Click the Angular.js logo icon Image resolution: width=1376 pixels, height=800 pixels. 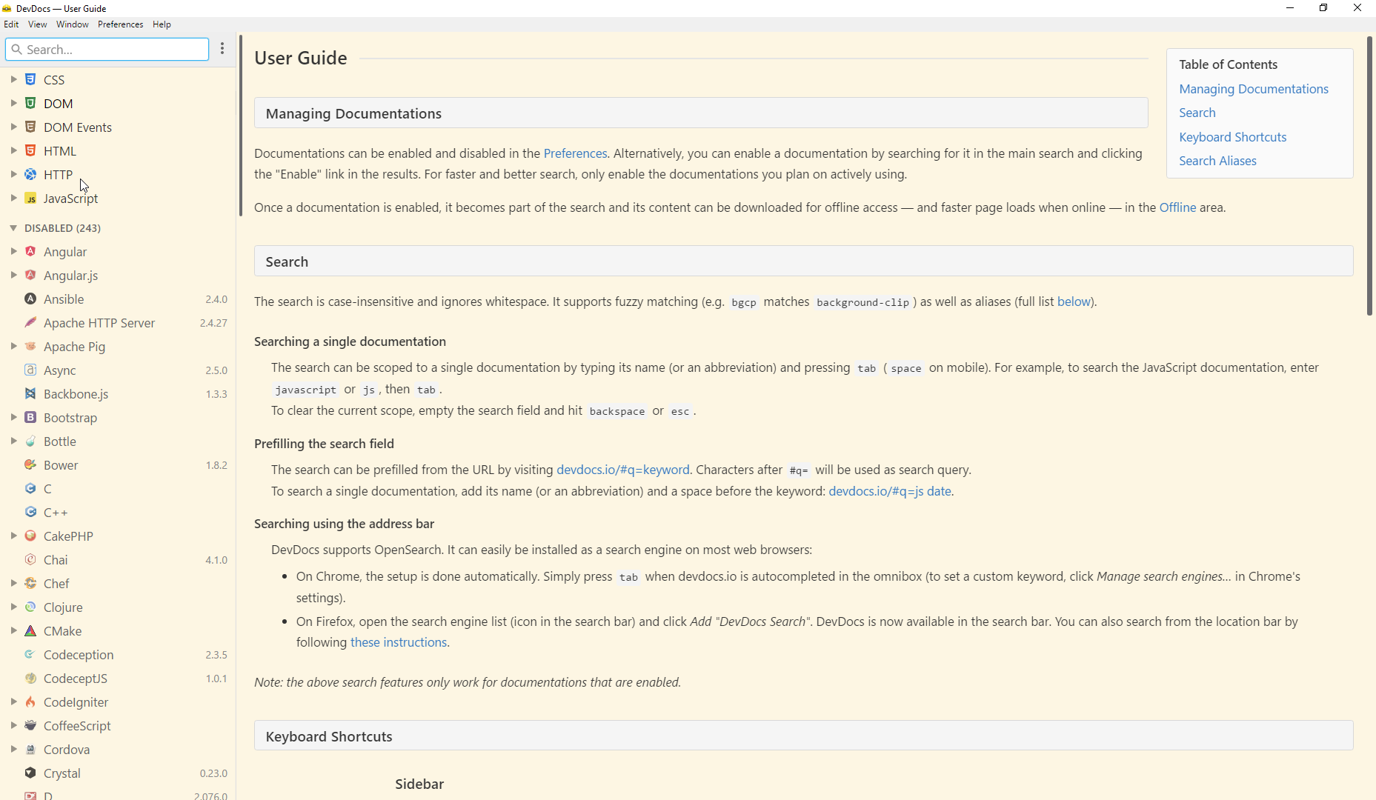[30, 275]
